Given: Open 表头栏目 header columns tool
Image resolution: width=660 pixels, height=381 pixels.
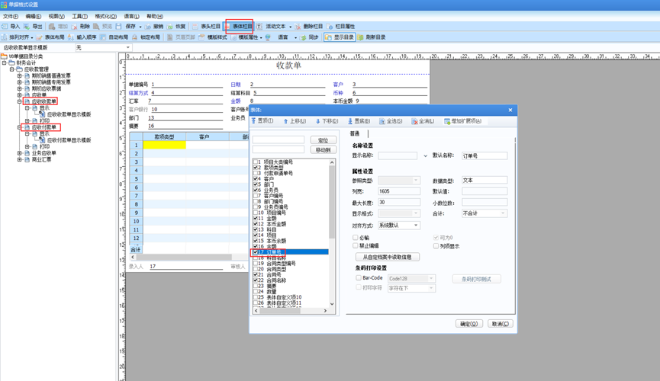Looking at the screenshot, I should [206, 27].
